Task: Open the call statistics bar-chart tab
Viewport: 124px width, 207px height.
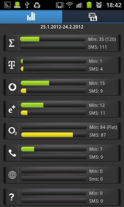Action: click(x=31, y=17)
